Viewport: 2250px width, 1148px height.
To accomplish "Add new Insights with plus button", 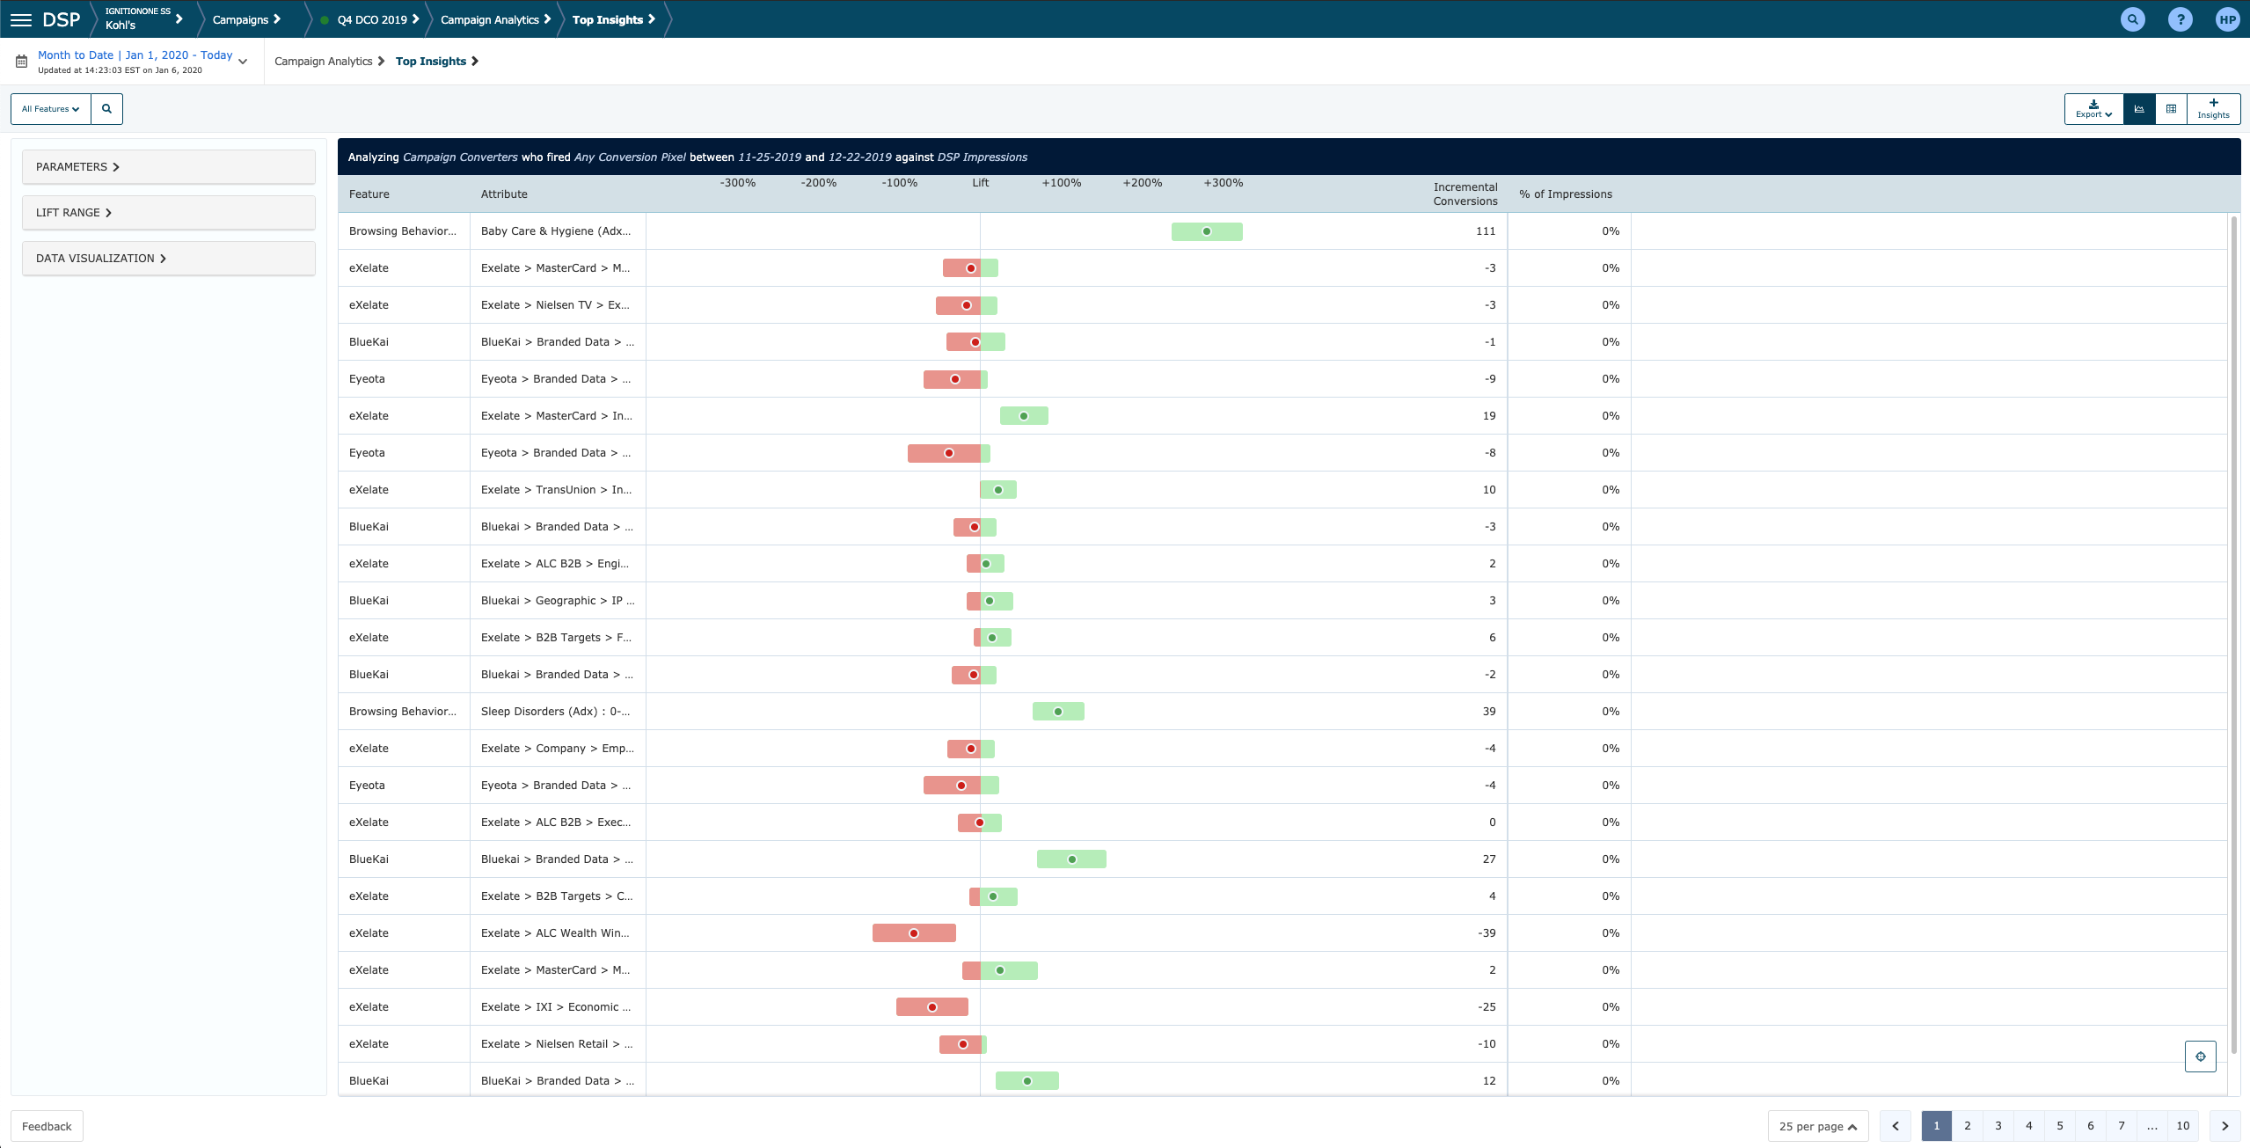I will point(2213,108).
